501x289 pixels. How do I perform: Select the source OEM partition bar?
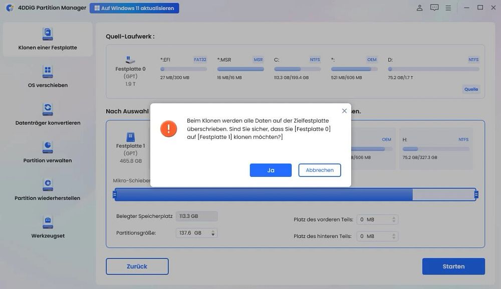[354, 69]
